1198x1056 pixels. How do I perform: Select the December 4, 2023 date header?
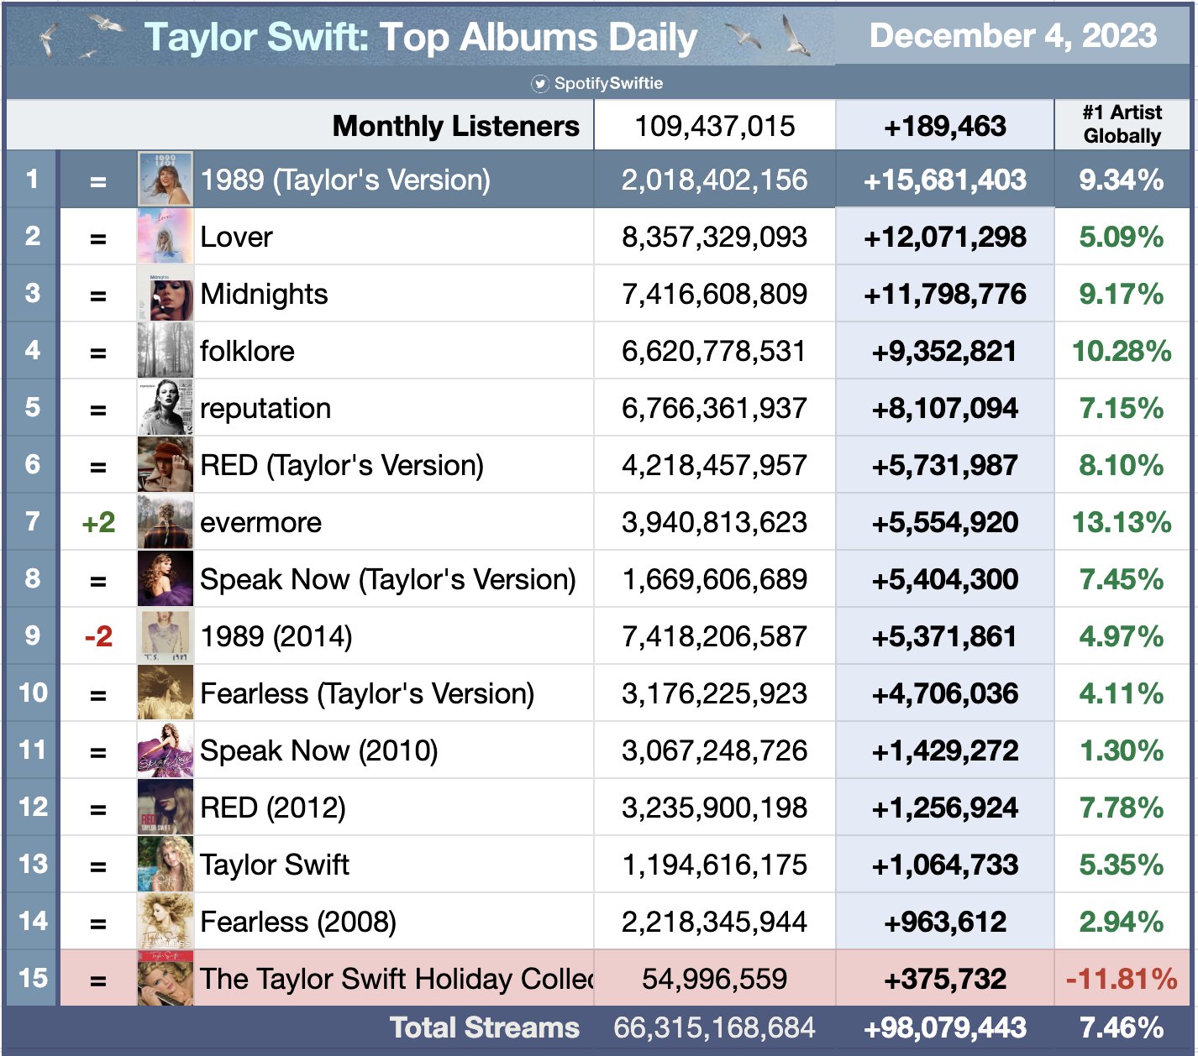click(1013, 35)
